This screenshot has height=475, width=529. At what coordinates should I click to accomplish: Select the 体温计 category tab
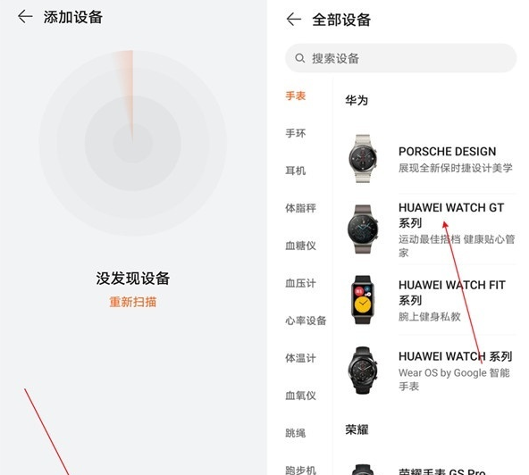tap(300, 358)
